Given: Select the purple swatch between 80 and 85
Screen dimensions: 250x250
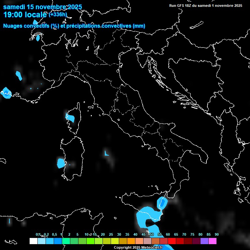Looking at the screenshot, I should pos(204,241).
